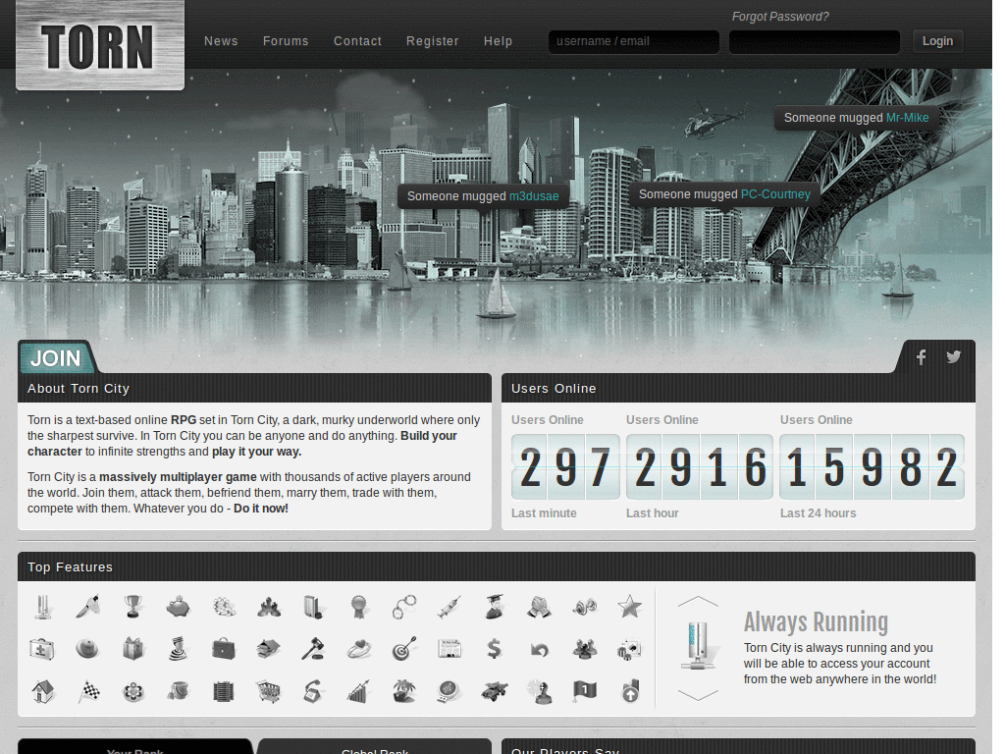Switch to the Your Rank tab

135,747
